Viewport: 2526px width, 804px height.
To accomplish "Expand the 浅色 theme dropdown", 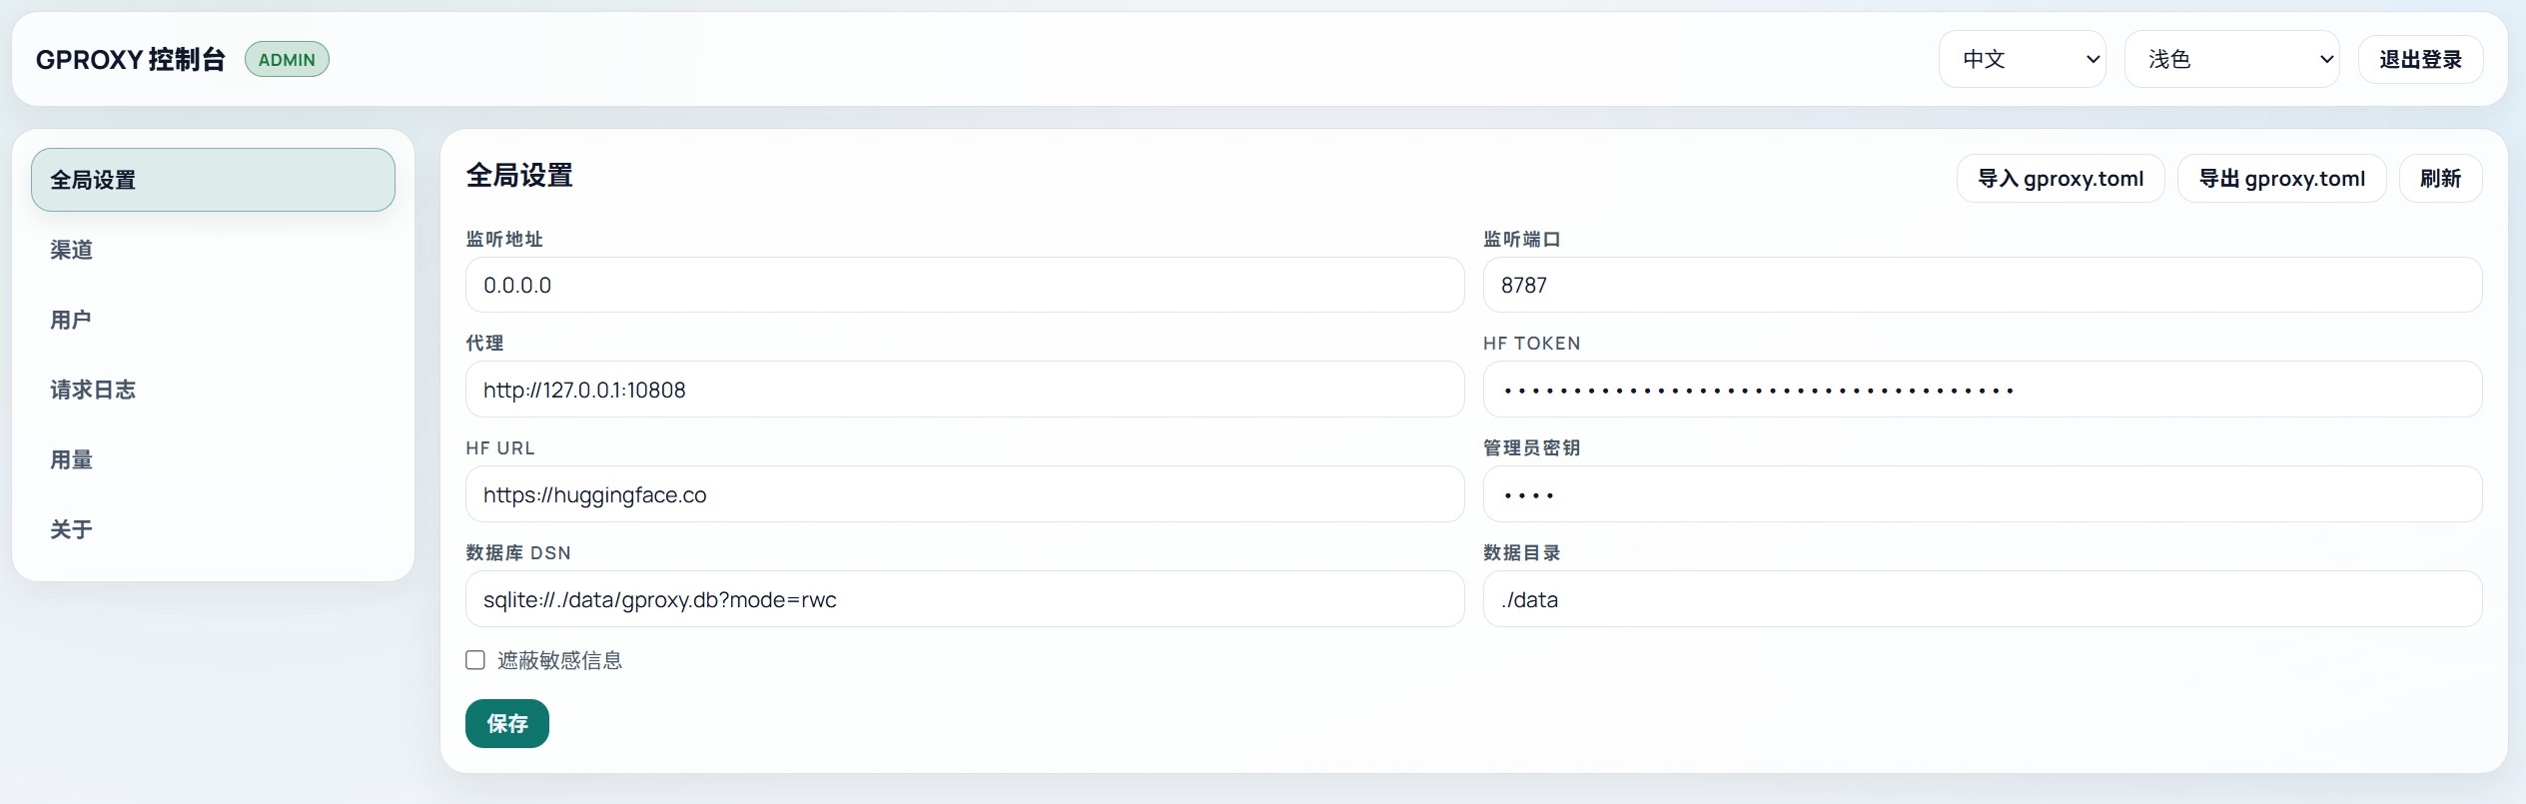I will point(2230,59).
